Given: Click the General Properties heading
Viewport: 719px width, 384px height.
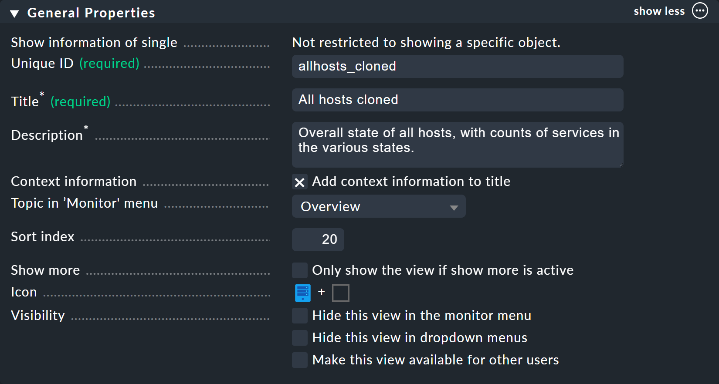Looking at the screenshot, I should pos(91,13).
